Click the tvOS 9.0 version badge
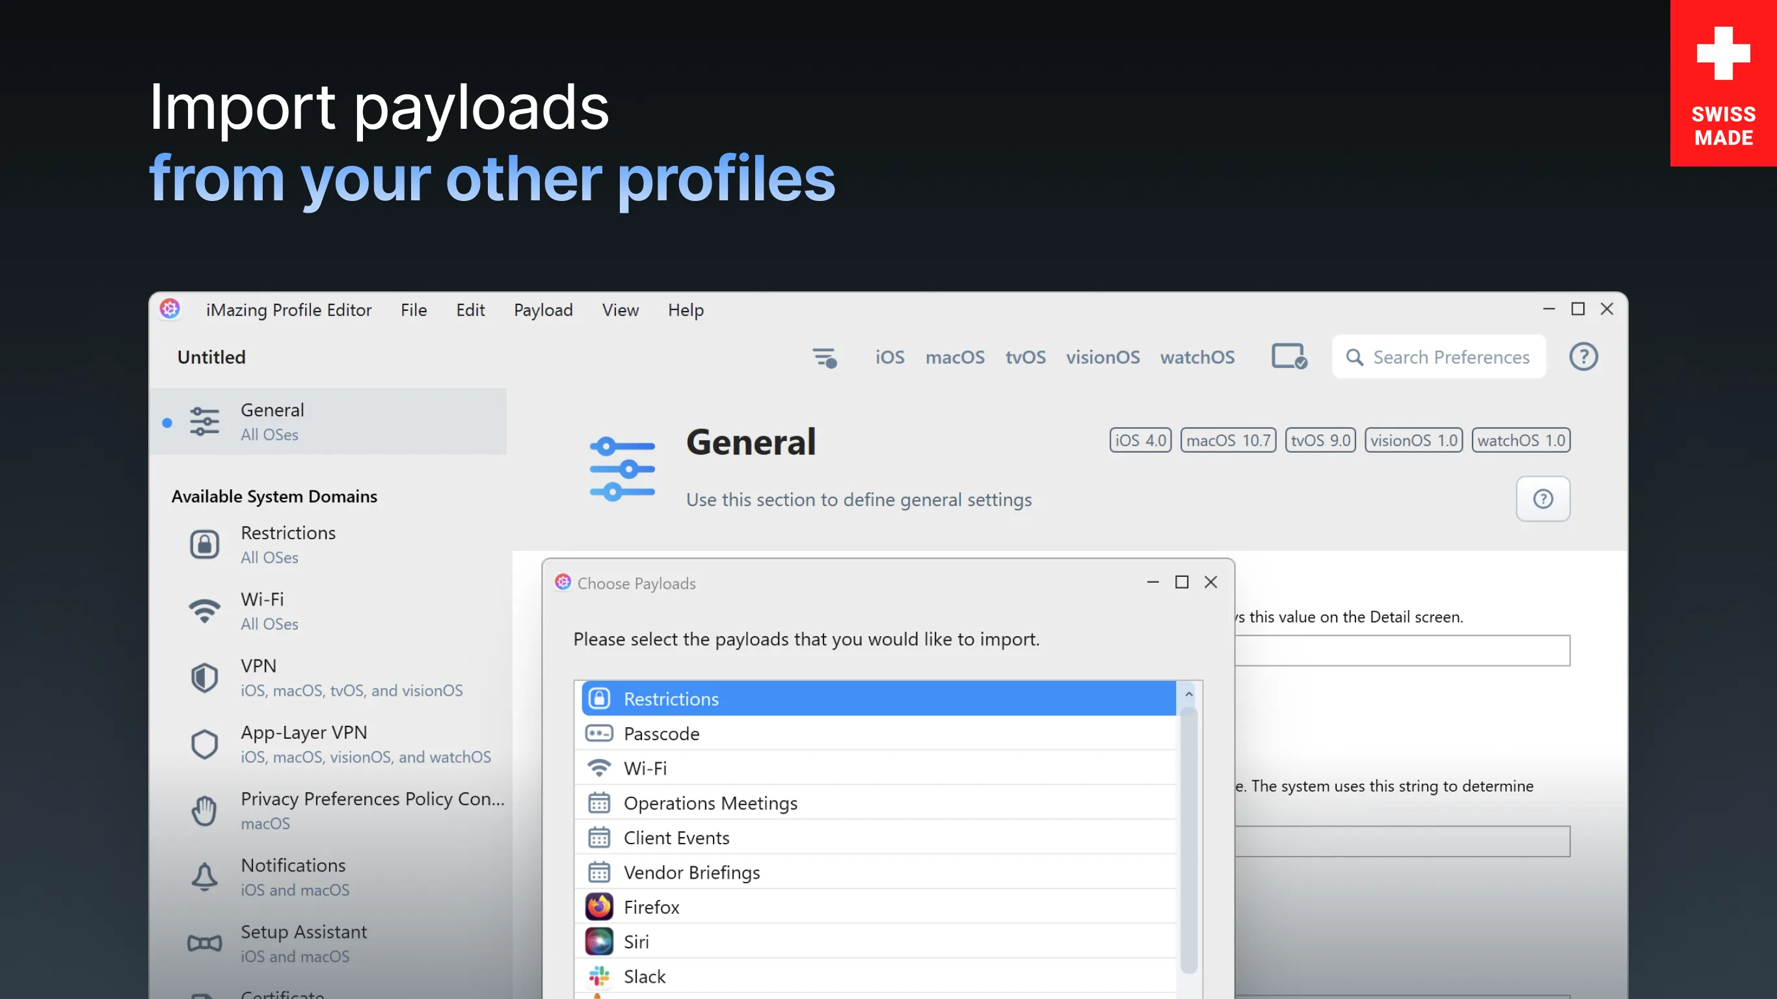Screen dimensions: 1777x999 [1320, 440]
